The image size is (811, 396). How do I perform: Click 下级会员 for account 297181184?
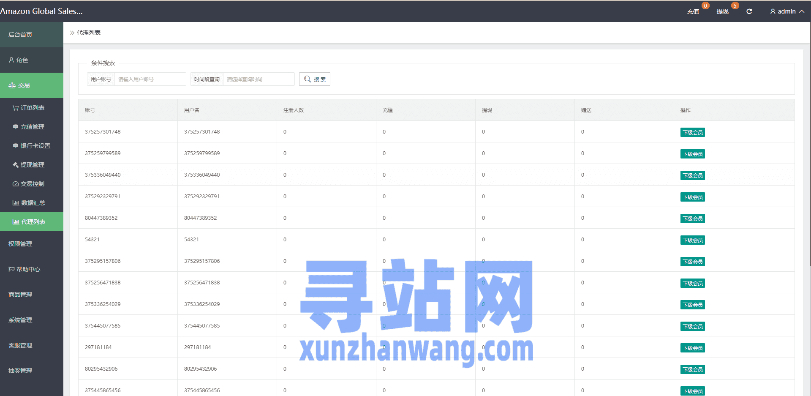point(693,348)
